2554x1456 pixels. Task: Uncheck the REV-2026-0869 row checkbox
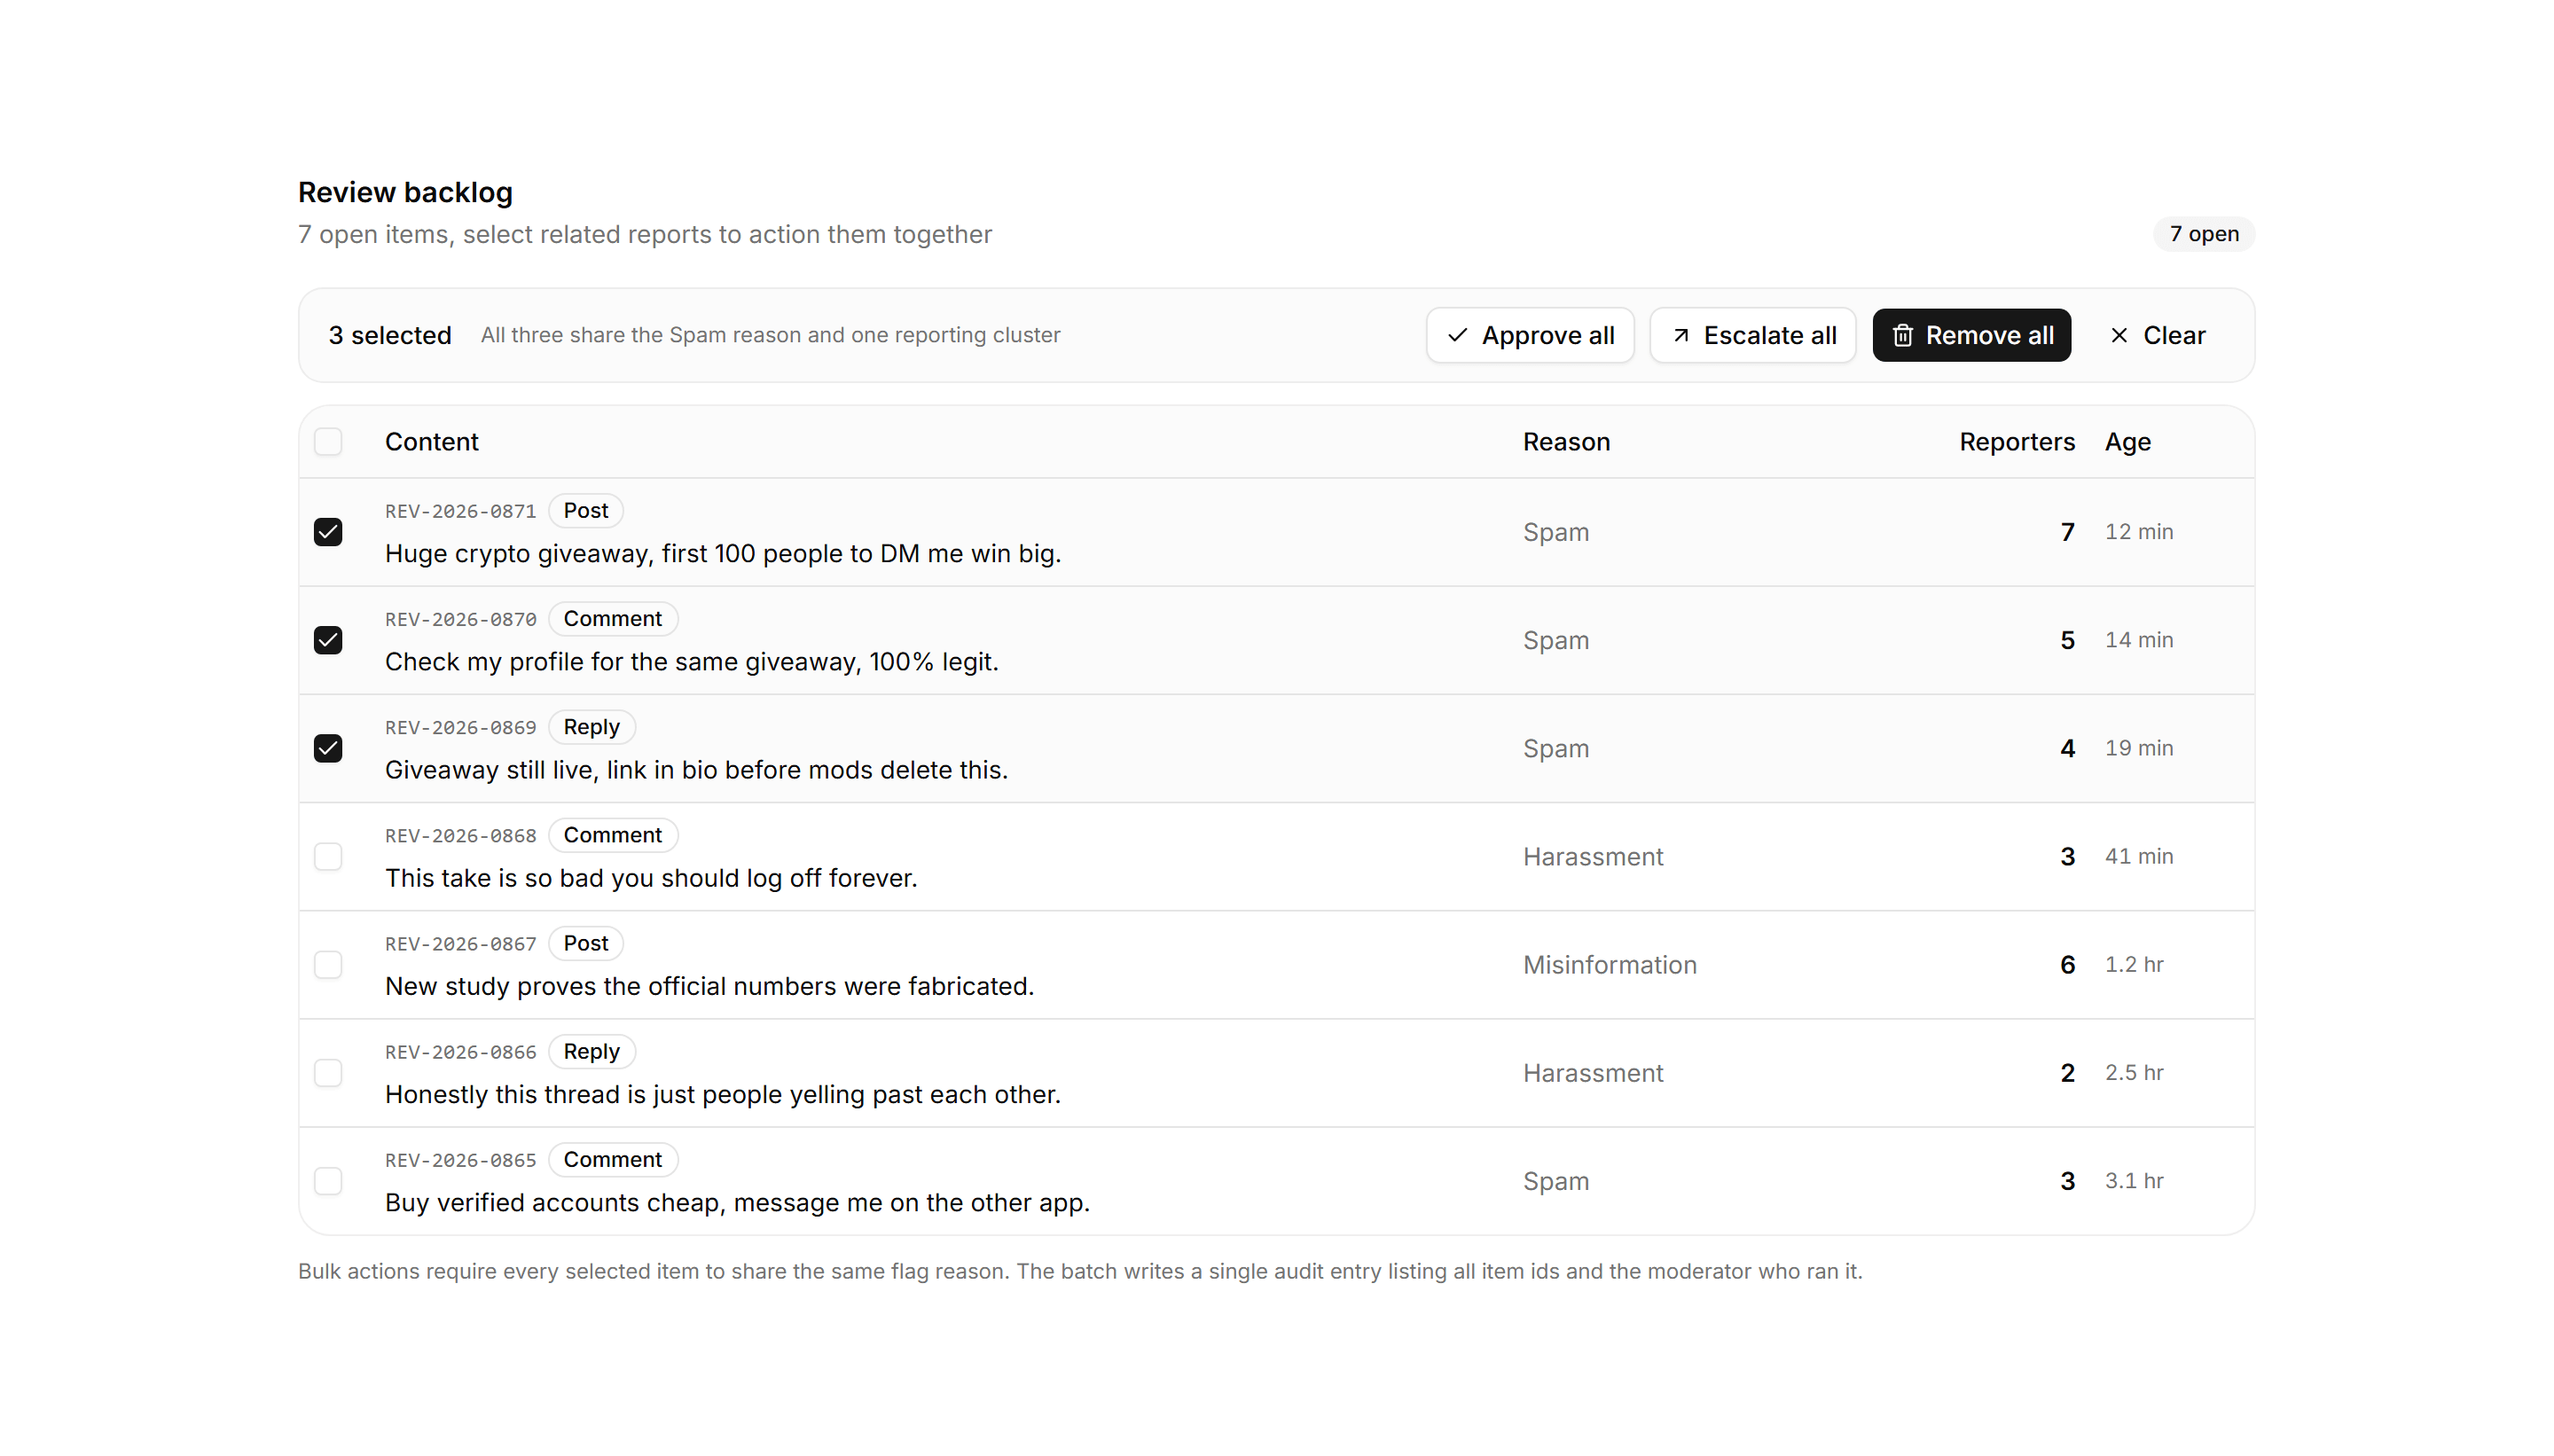point(328,748)
